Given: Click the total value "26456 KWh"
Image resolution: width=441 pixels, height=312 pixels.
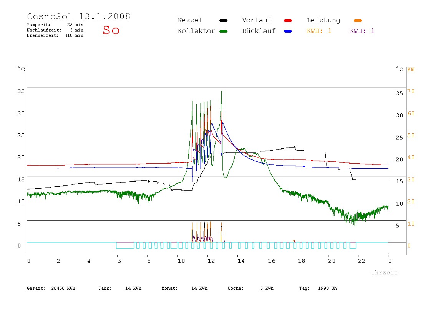Looking at the screenshot, I should [x=63, y=288].
